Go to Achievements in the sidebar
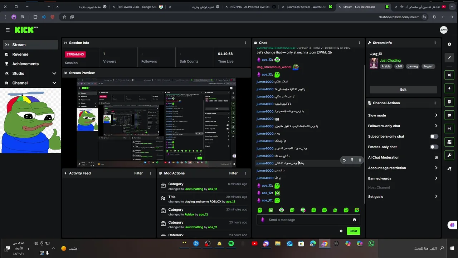The width and height of the screenshot is (458, 258). pos(30,64)
